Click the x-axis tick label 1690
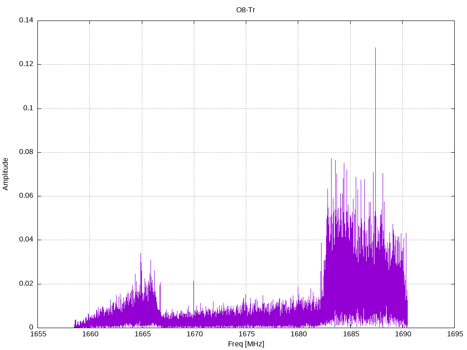This screenshot has width=467, height=350. coord(403,334)
